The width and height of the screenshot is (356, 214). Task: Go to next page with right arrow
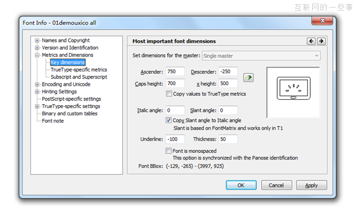pos(321,41)
